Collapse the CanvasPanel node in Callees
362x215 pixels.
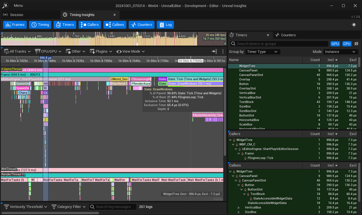[233, 176]
